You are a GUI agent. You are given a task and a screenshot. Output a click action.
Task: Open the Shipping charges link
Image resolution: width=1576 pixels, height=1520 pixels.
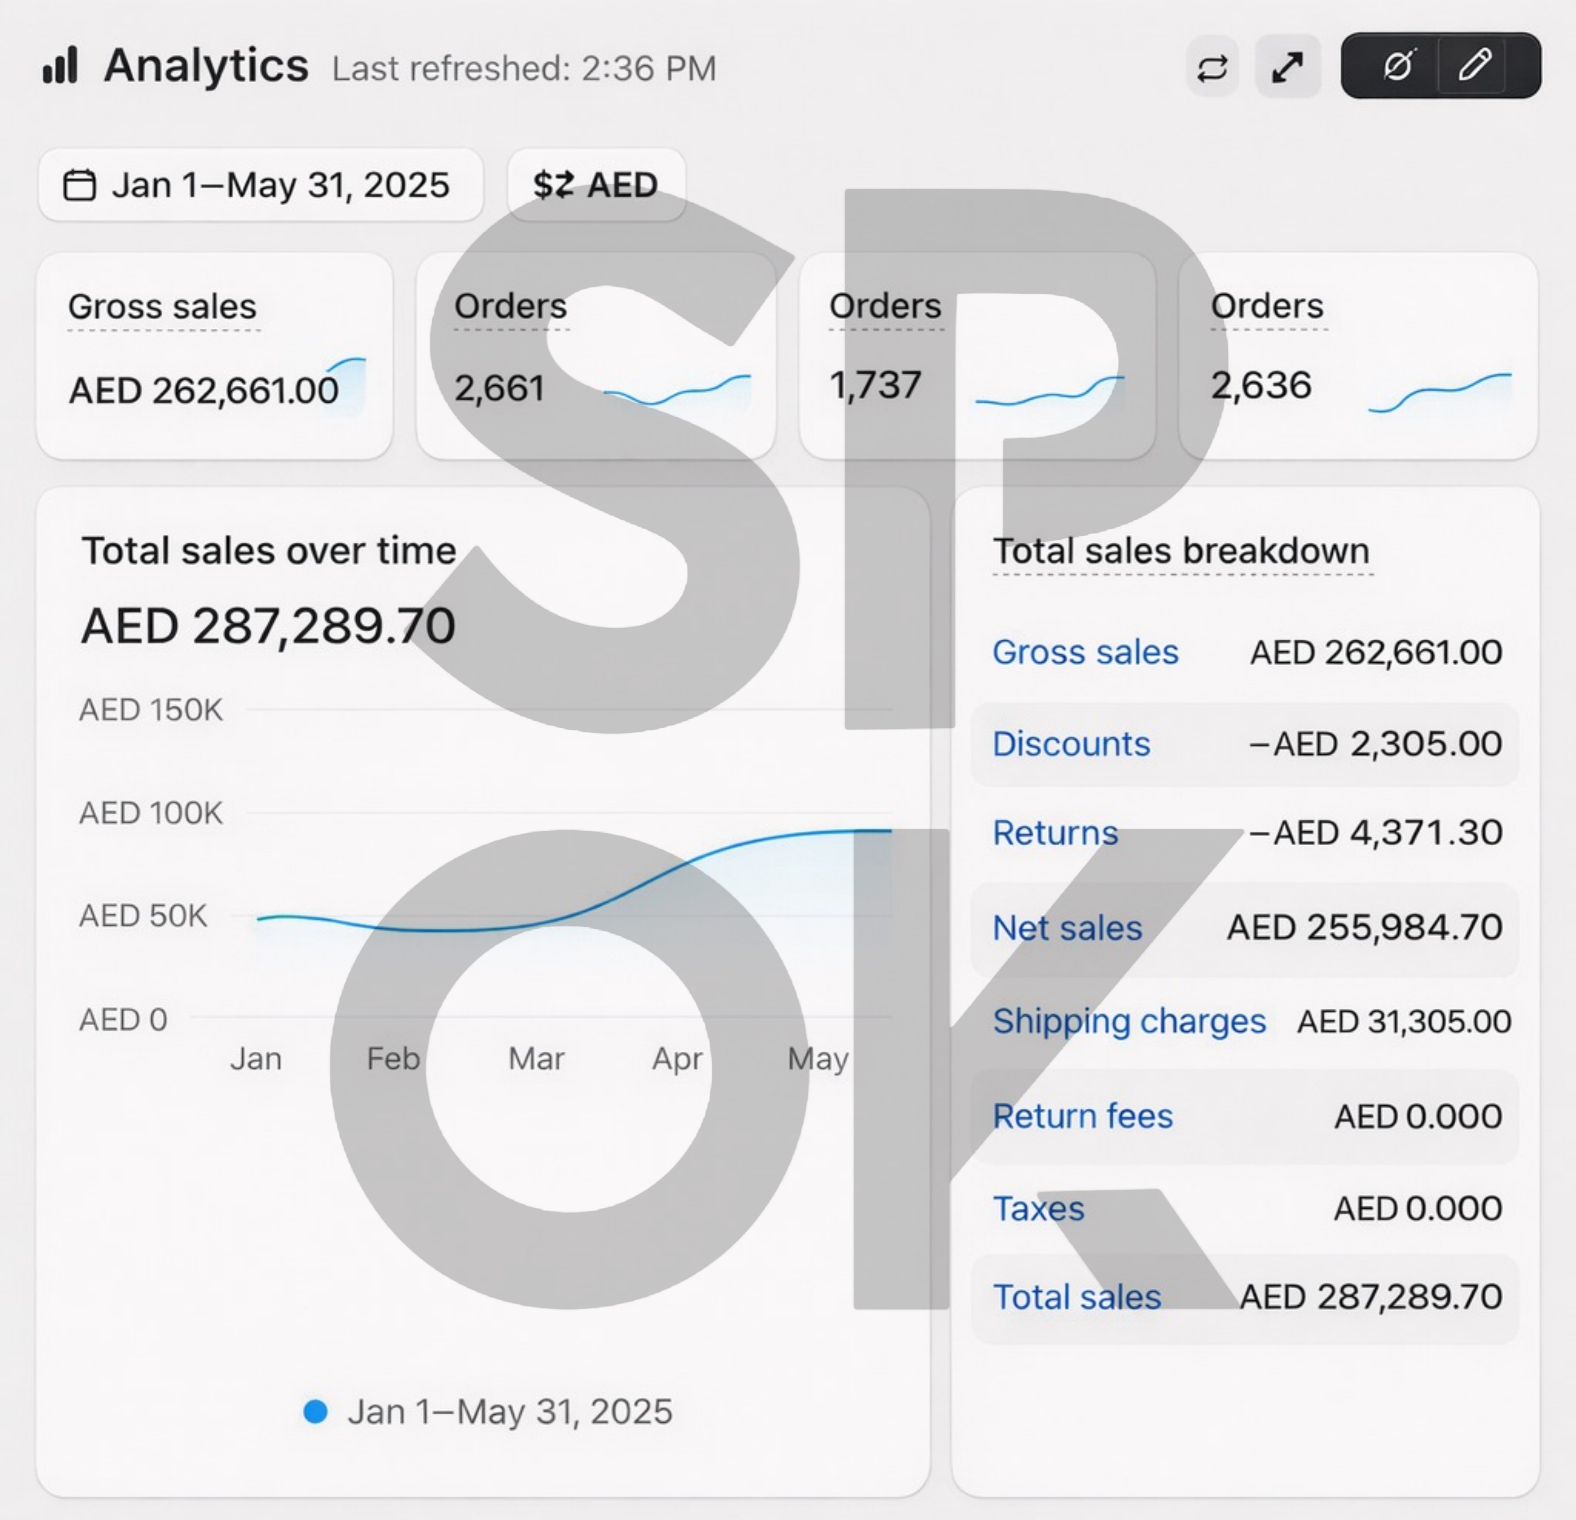pos(1129,1021)
